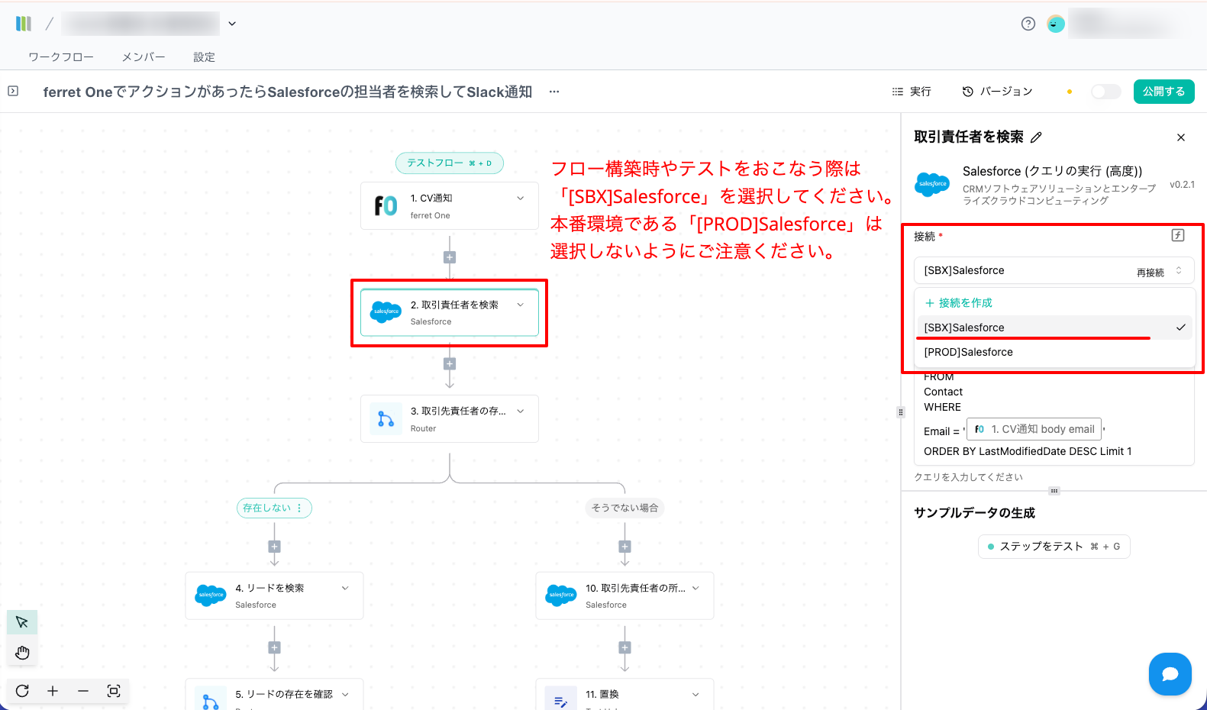The height and width of the screenshot is (710, 1207).
Task: Close the 取引責任者を検索 side panel
Action: [x=1181, y=137]
